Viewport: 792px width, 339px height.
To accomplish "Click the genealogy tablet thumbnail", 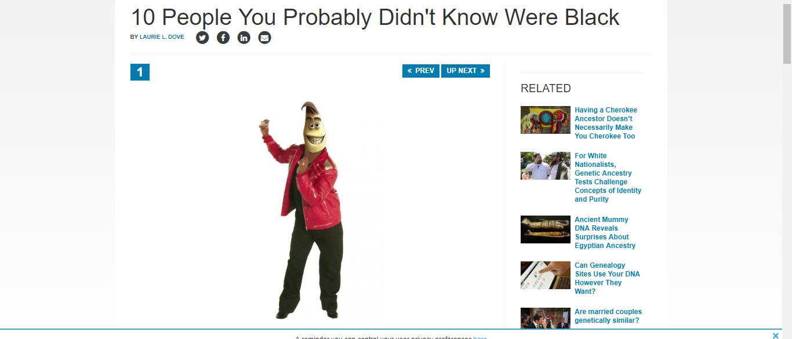I will point(546,275).
